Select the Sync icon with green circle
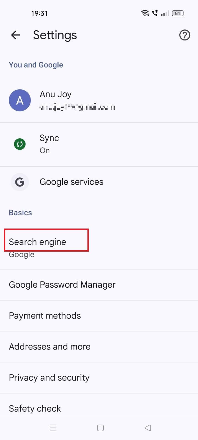This screenshot has height=440, width=198. (x=20, y=144)
